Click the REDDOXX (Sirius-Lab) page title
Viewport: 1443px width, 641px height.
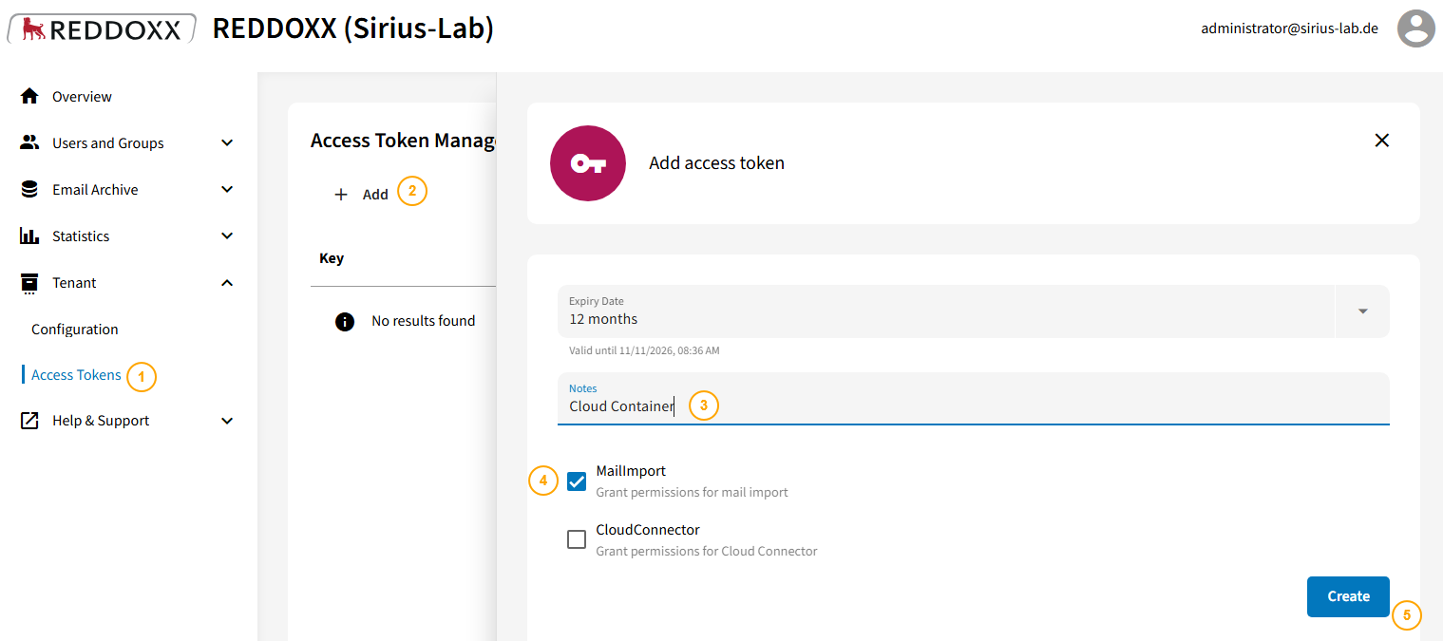(x=353, y=28)
